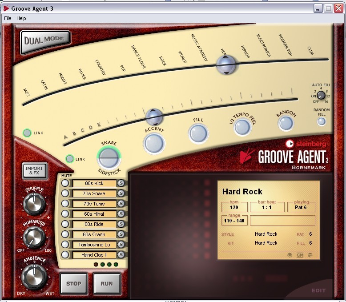Click the Ambience dry/wet knob
Screen dimensions: 346x302
(34, 276)
